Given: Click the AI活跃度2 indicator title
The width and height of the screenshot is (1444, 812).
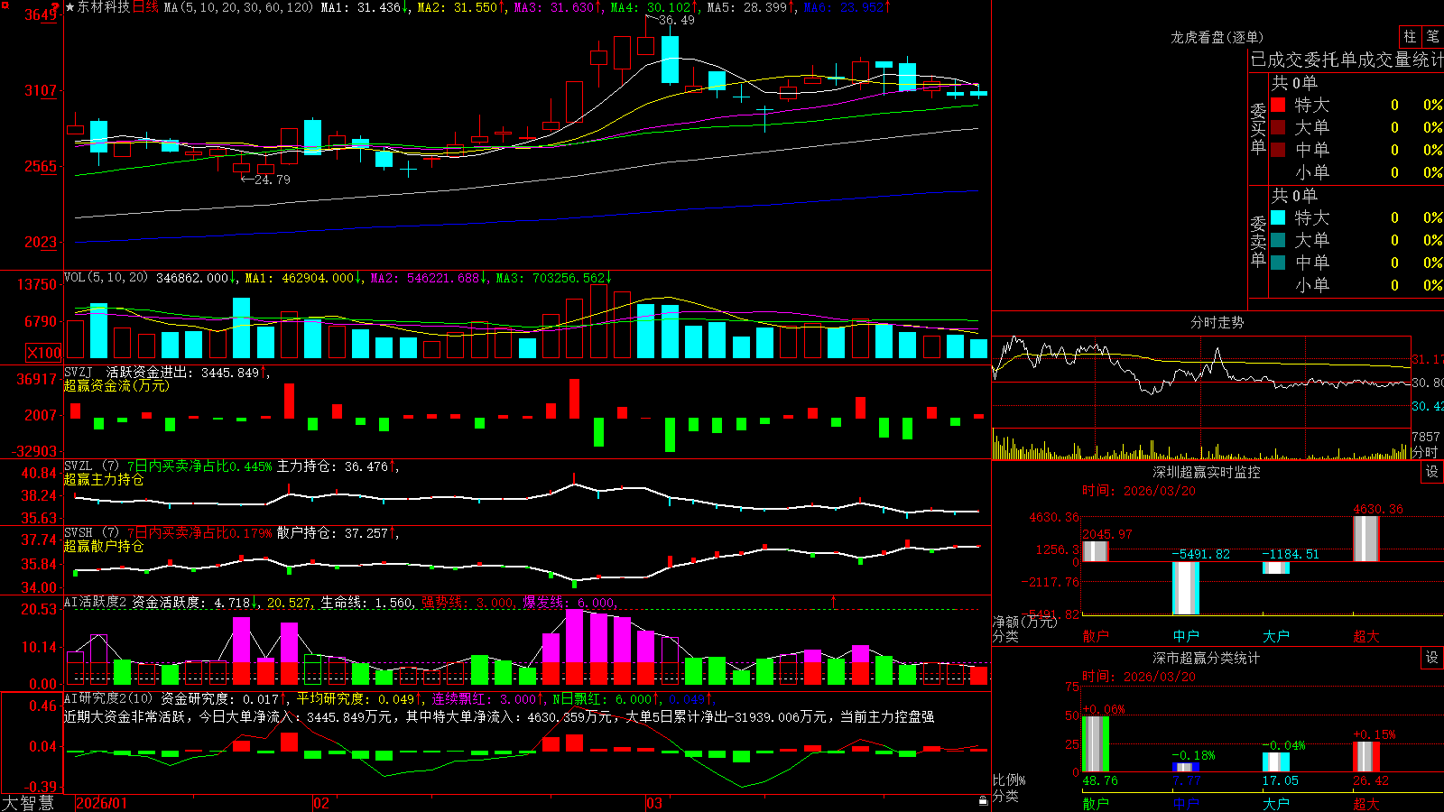Looking at the screenshot, I should [x=96, y=602].
